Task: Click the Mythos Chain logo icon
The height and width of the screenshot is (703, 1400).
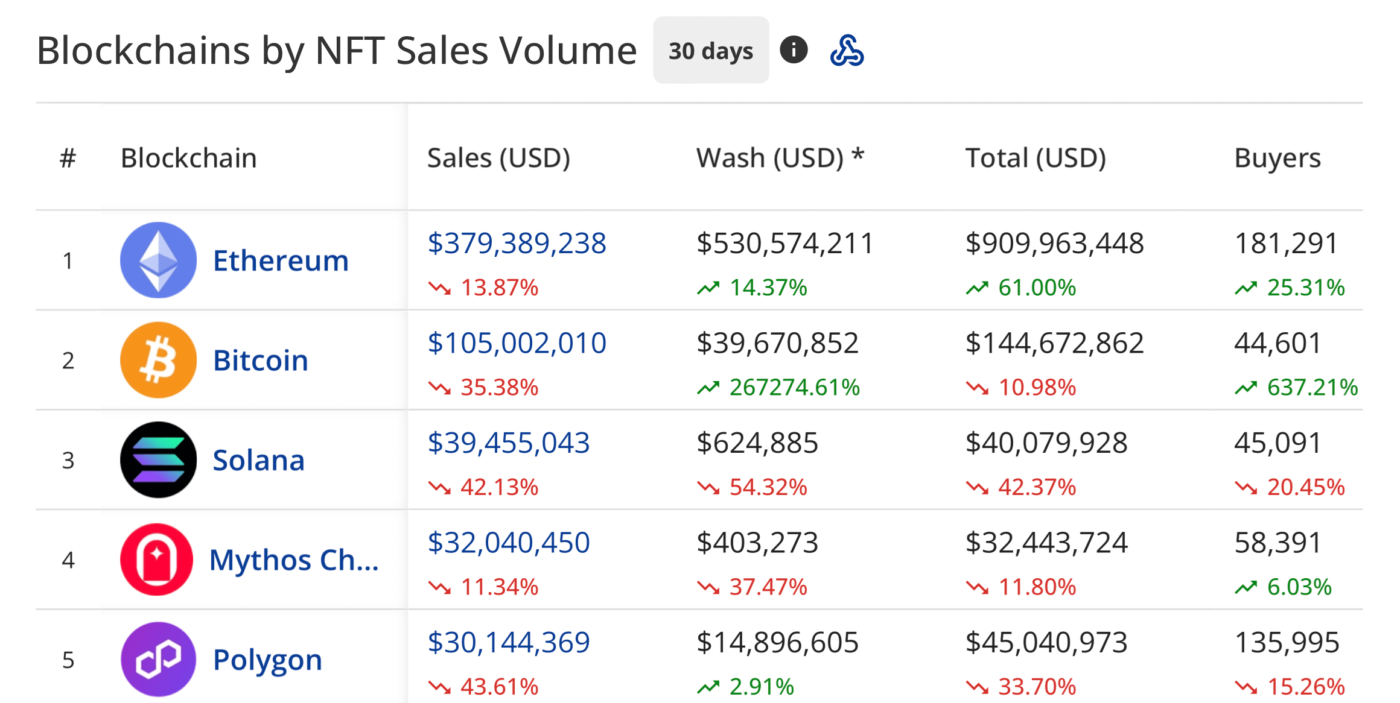Action: coord(157,560)
